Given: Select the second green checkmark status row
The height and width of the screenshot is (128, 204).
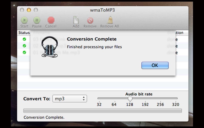Looking at the screenshot, I should pos(24,46).
